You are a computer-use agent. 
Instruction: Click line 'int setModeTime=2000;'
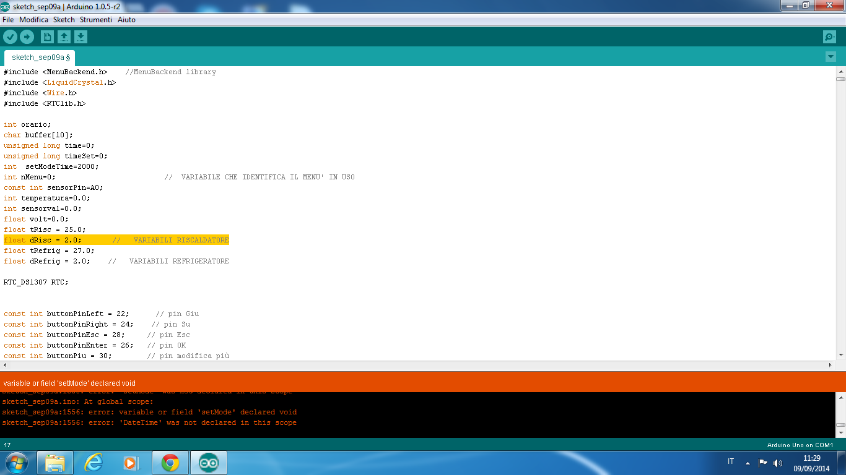tap(51, 166)
